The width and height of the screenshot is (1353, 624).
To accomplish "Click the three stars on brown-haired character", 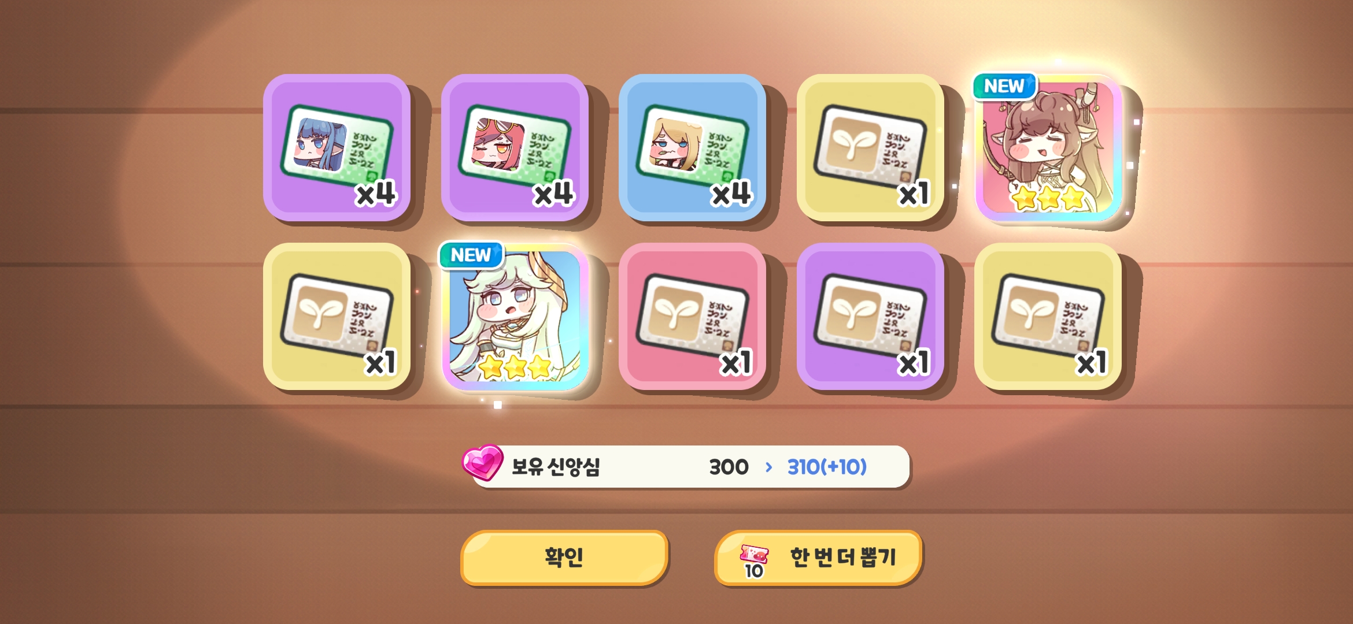I will pos(1048,198).
